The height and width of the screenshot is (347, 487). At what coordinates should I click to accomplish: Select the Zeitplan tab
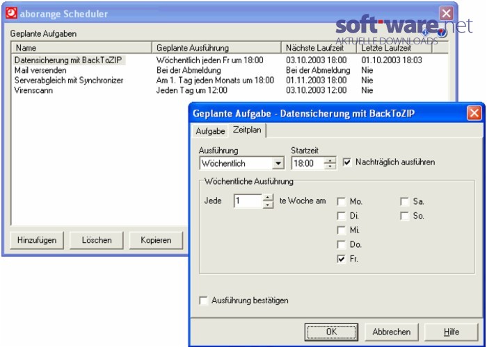pos(247,130)
